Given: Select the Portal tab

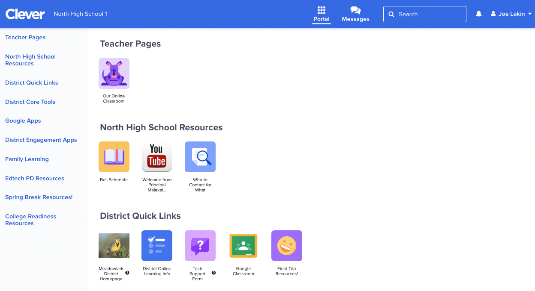Looking at the screenshot, I should pyautogui.click(x=322, y=14).
